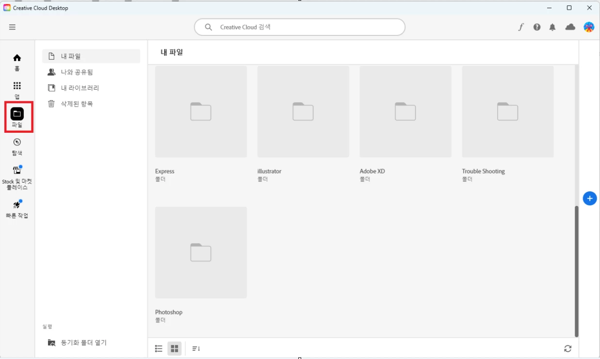Click 동기화 폴더 열기 link
The width and height of the screenshot is (600, 359).
[x=84, y=343]
